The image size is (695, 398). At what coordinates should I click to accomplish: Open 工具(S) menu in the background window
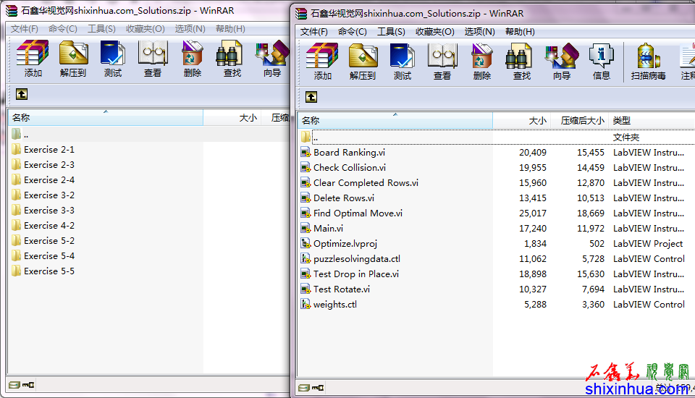pos(101,29)
